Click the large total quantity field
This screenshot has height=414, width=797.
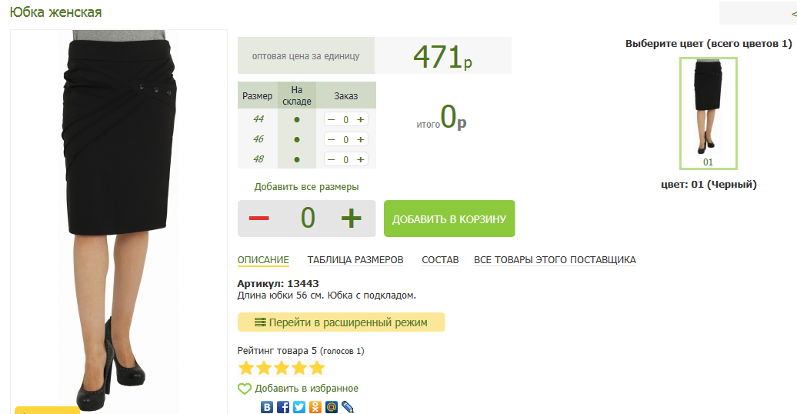click(308, 219)
